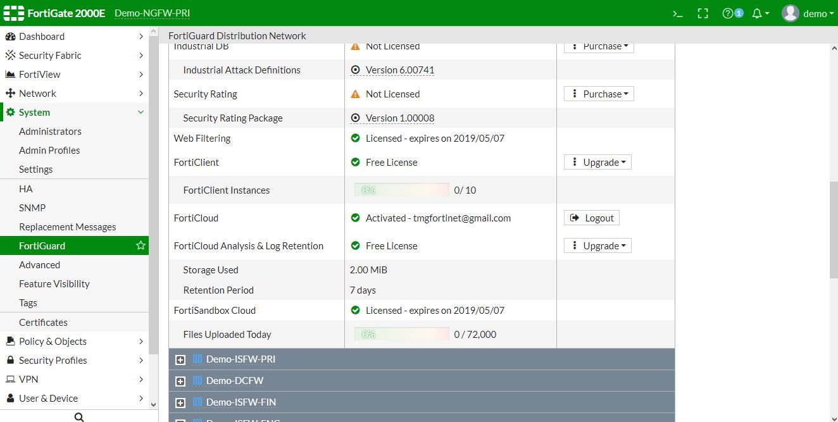Click the FortiClient Instances usage bar

coord(402,190)
